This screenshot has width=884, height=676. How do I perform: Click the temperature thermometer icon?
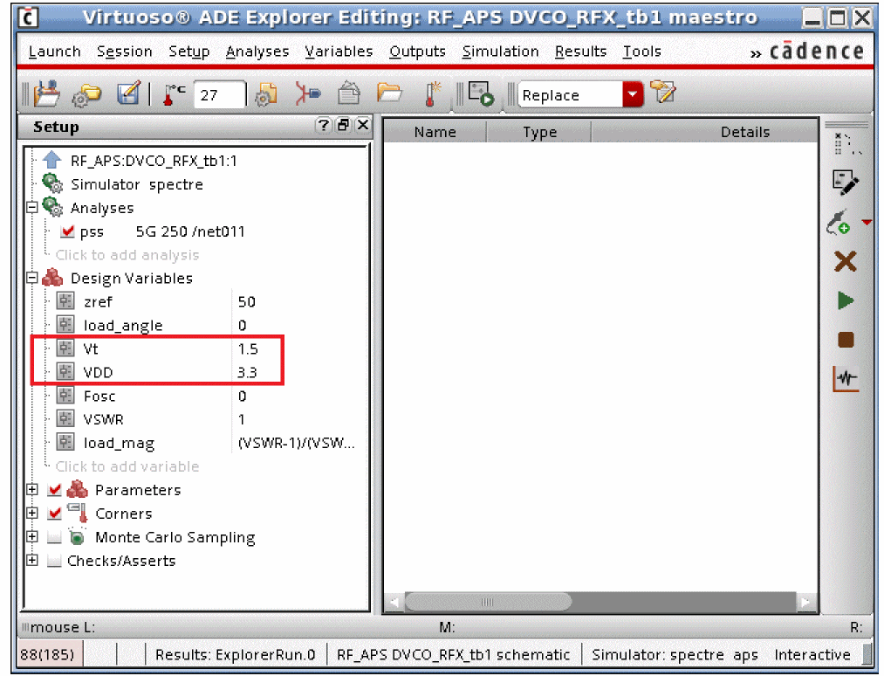click(174, 94)
